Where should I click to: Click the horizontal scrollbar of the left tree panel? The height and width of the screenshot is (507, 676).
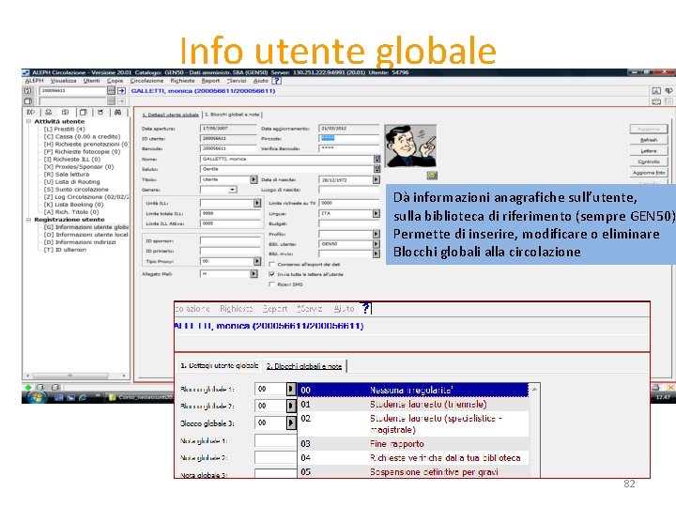(x=76, y=376)
